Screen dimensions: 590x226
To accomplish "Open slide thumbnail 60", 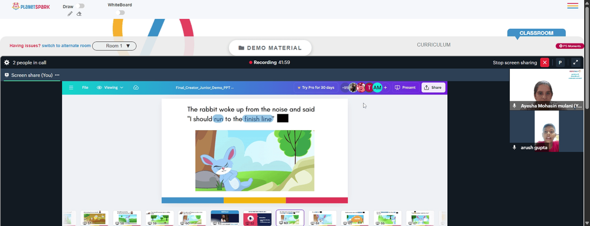I will 192,218.
